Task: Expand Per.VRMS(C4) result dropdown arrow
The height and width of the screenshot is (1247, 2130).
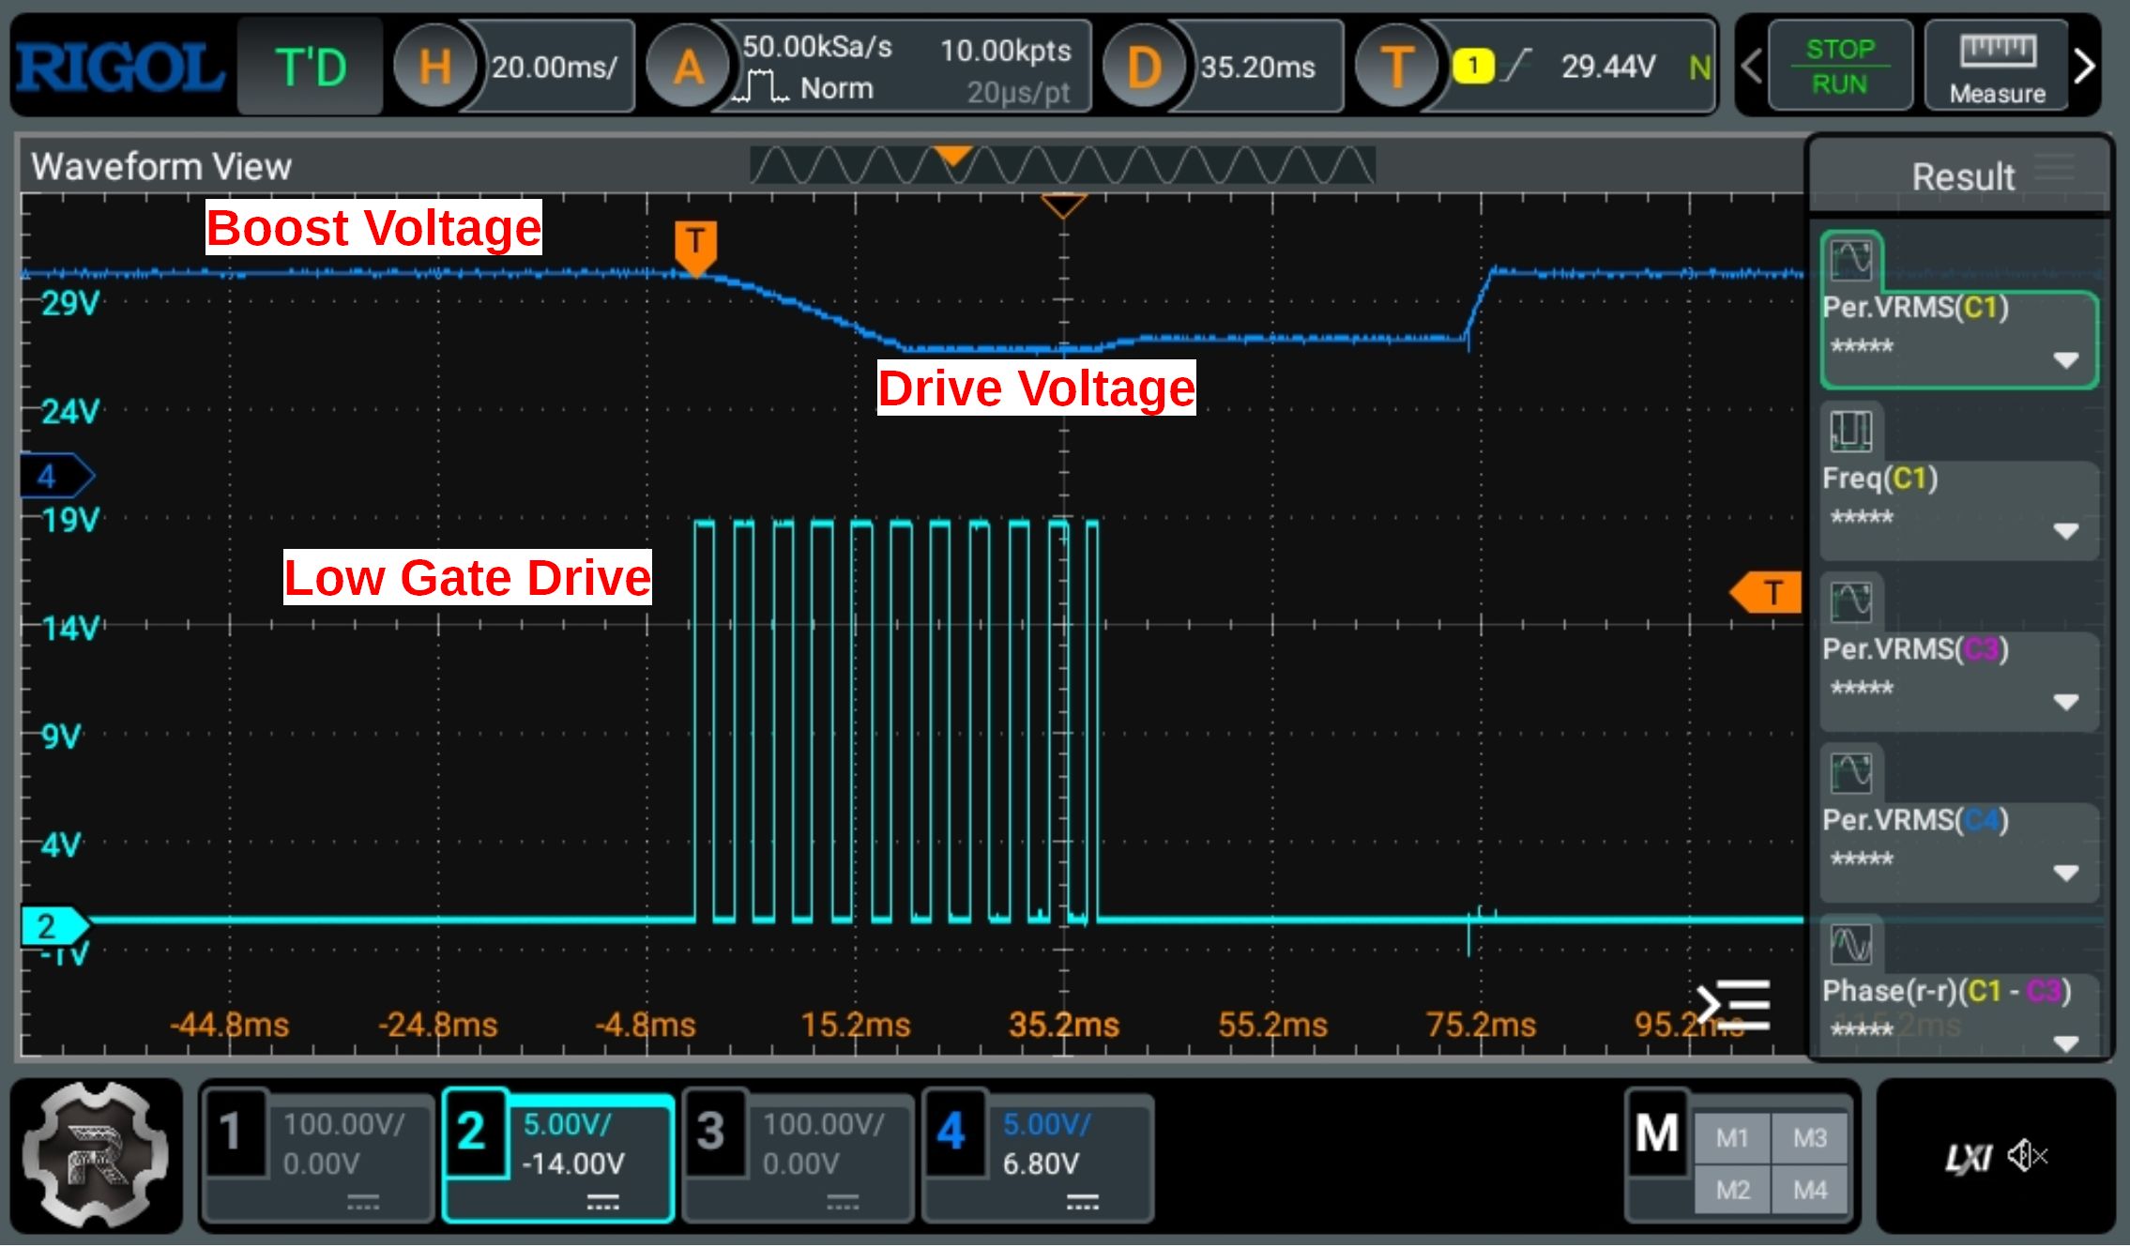Action: [2065, 873]
